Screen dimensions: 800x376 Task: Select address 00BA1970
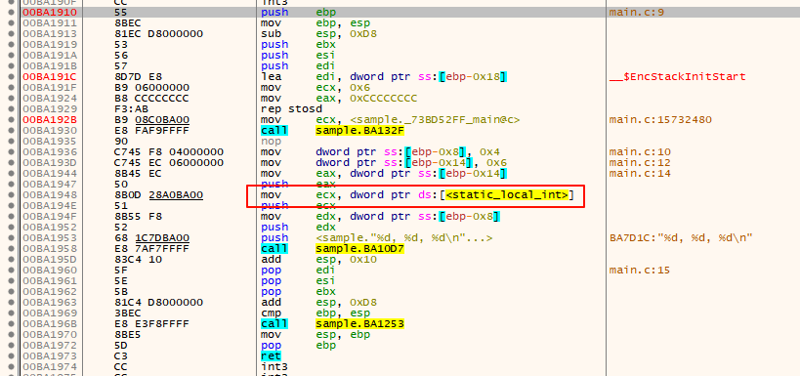click(50, 334)
